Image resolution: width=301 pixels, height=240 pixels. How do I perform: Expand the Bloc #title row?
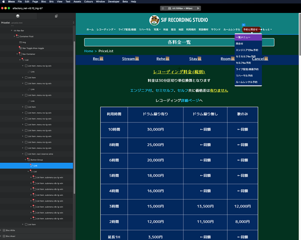[x=1, y=230]
